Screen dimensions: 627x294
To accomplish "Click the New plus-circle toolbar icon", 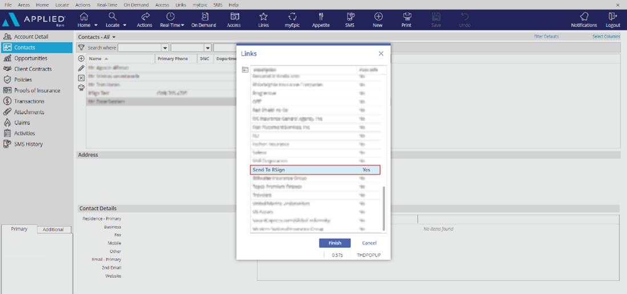I will tap(378, 17).
